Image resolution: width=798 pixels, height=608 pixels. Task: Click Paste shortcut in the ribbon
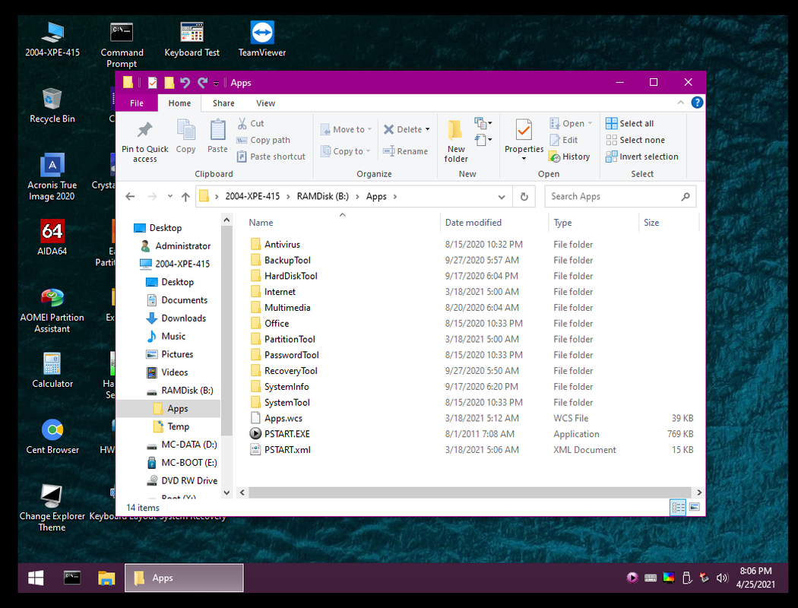[x=271, y=157]
